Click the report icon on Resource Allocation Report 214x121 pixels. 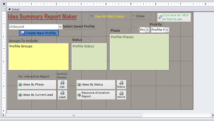pos(79,95)
